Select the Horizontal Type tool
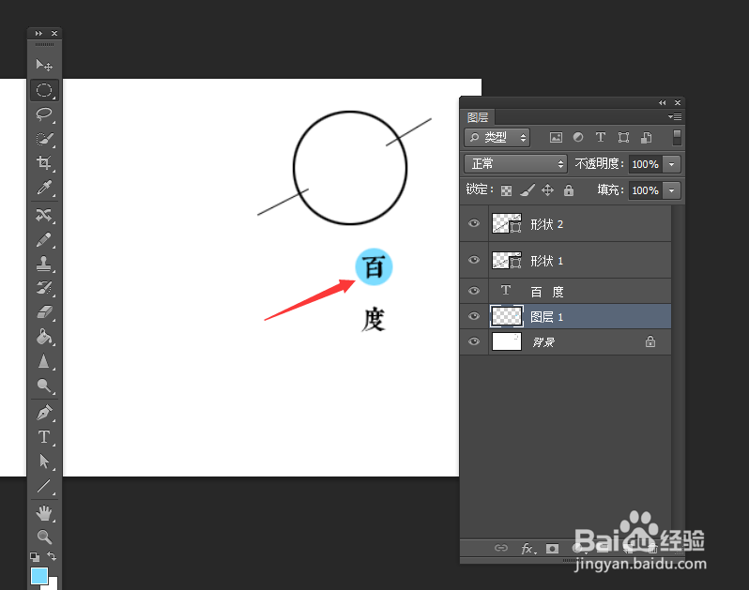The height and width of the screenshot is (590, 749). tap(44, 437)
